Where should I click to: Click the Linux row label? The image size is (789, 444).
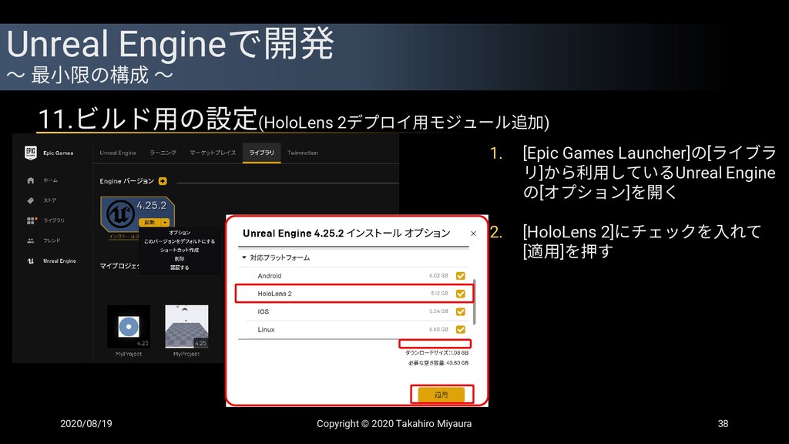point(266,330)
